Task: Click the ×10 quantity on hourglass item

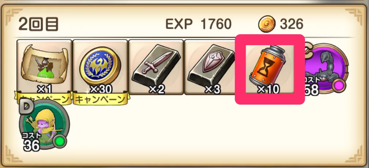Action: (268, 89)
